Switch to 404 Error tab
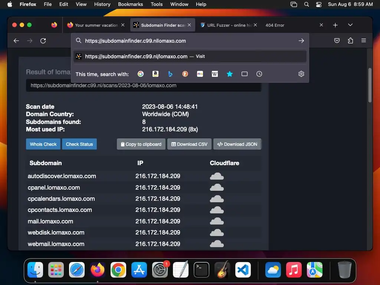 291,25
